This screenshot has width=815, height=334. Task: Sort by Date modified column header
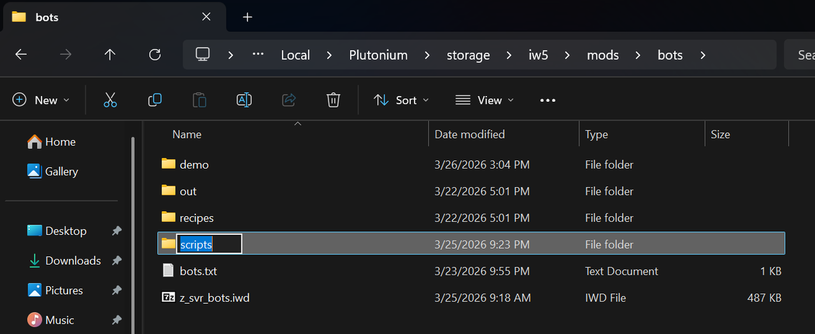[470, 134]
